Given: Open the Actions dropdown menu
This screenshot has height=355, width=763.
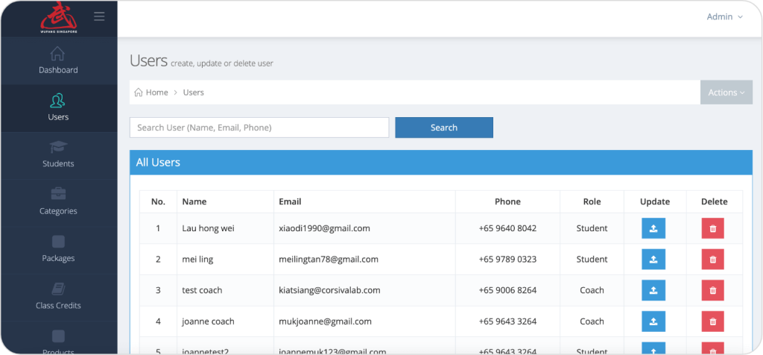Looking at the screenshot, I should pyautogui.click(x=726, y=92).
